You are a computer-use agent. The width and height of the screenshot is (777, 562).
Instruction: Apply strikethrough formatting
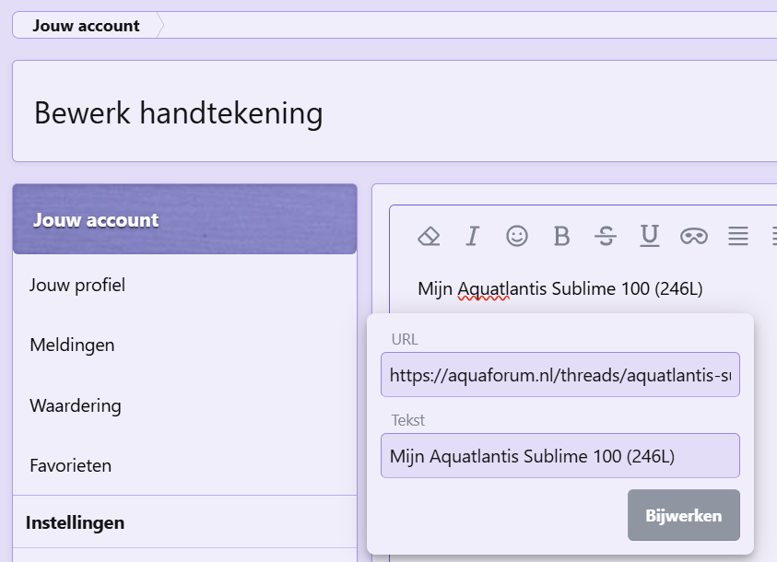606,236
